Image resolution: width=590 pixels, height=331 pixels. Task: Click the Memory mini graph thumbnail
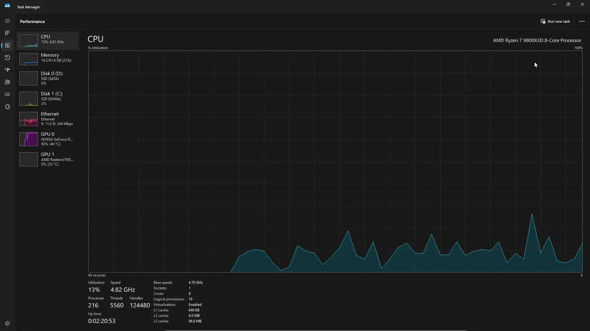click(x=29, y=59)
